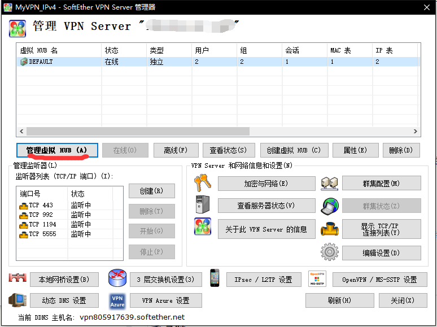
Task: Click the router icon beside 3 层交换机设置
Action: pyautogui.click(x=117, y=278)
